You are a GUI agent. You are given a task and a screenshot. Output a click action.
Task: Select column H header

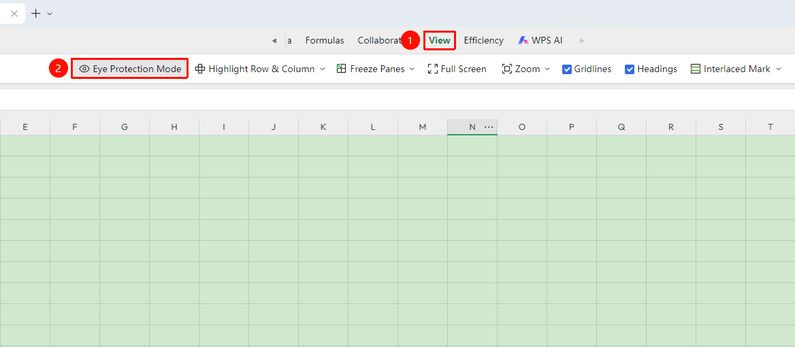[174, 127]
